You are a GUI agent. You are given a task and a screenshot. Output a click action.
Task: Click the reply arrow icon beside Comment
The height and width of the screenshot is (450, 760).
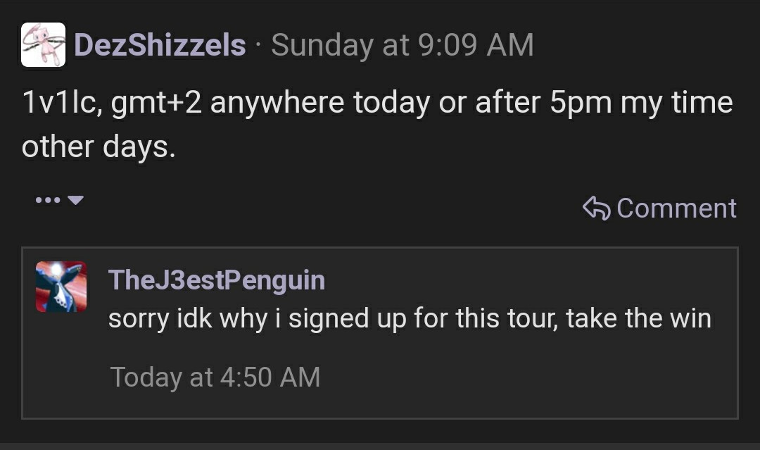(x=597, y=208)
